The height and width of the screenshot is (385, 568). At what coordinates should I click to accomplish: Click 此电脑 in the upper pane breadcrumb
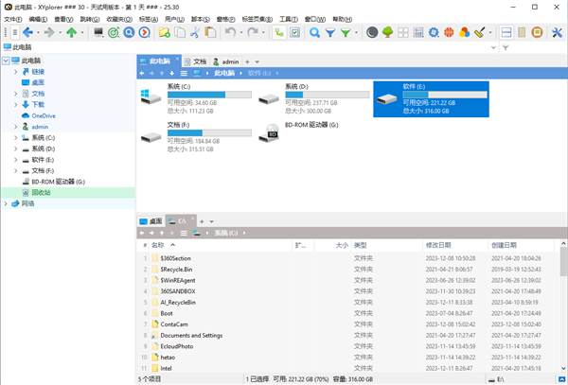point(224,73)
